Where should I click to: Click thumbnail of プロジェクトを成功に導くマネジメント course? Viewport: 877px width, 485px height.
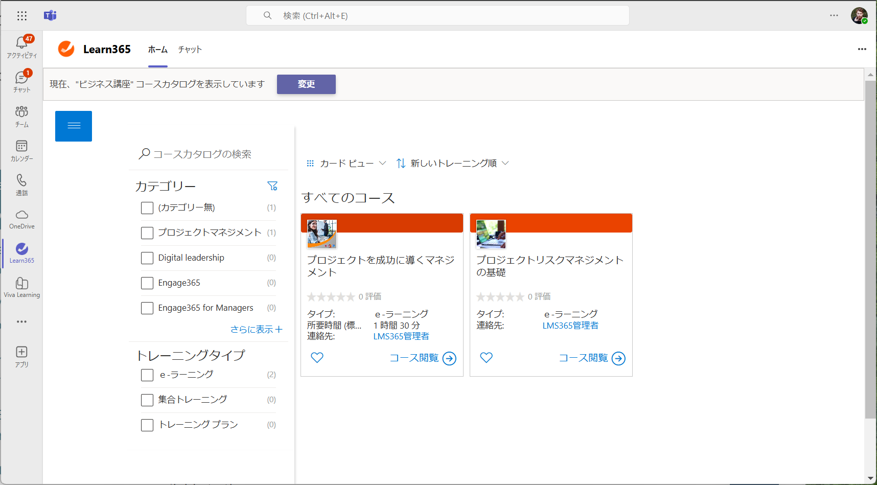click(322, 234)
